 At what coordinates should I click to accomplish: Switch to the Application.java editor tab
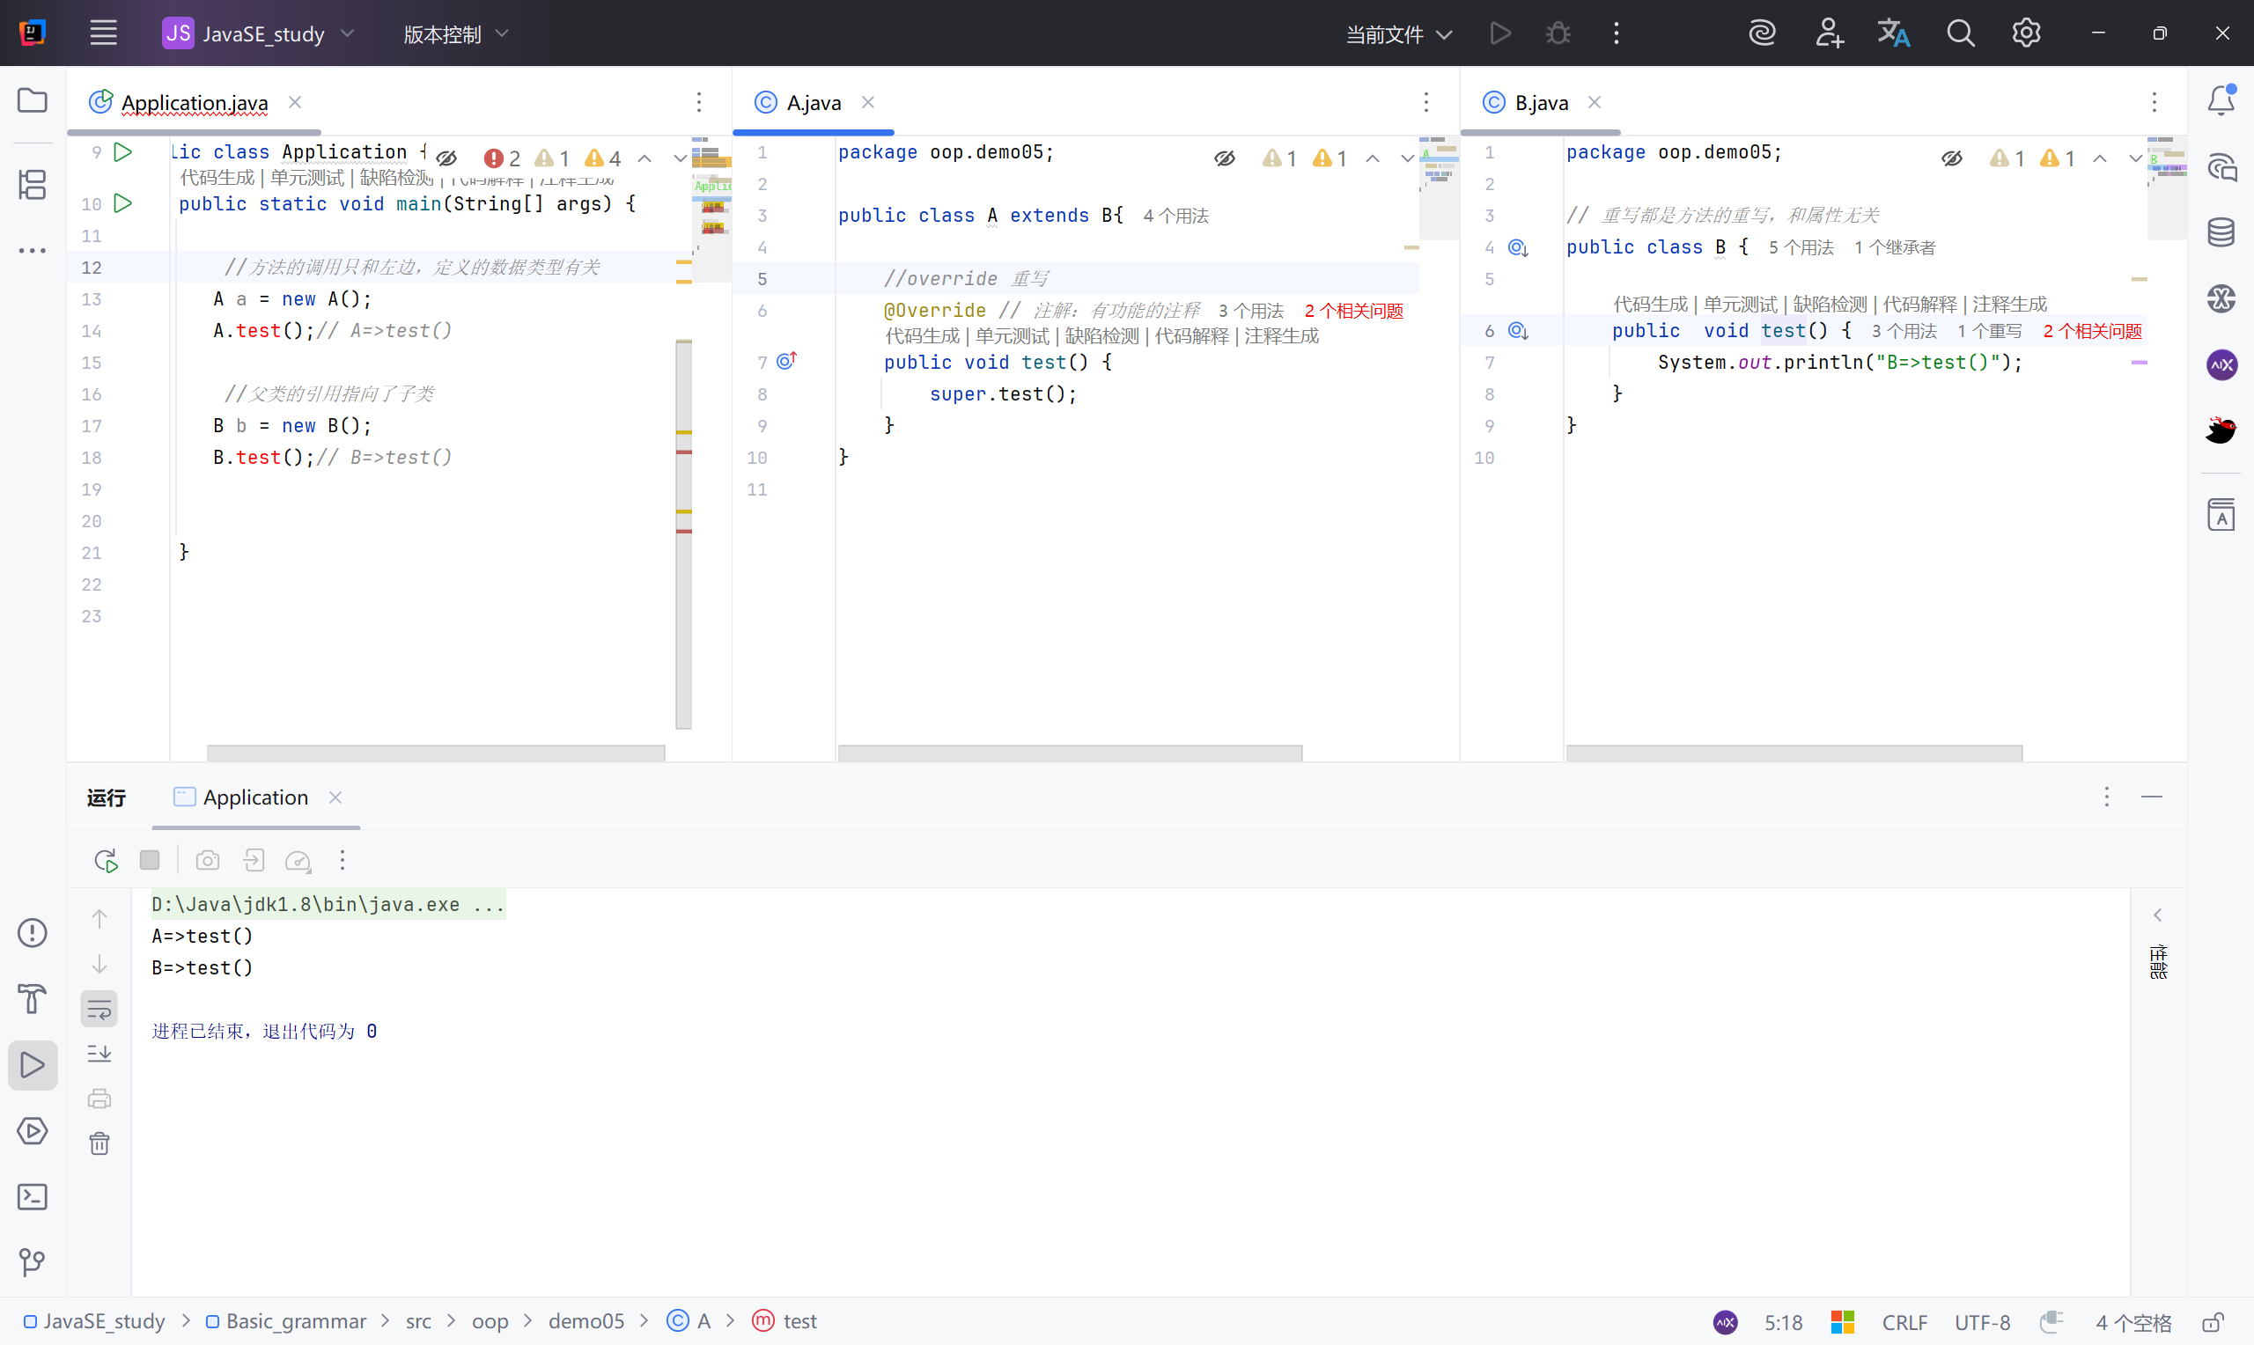(x=194, y=102)
